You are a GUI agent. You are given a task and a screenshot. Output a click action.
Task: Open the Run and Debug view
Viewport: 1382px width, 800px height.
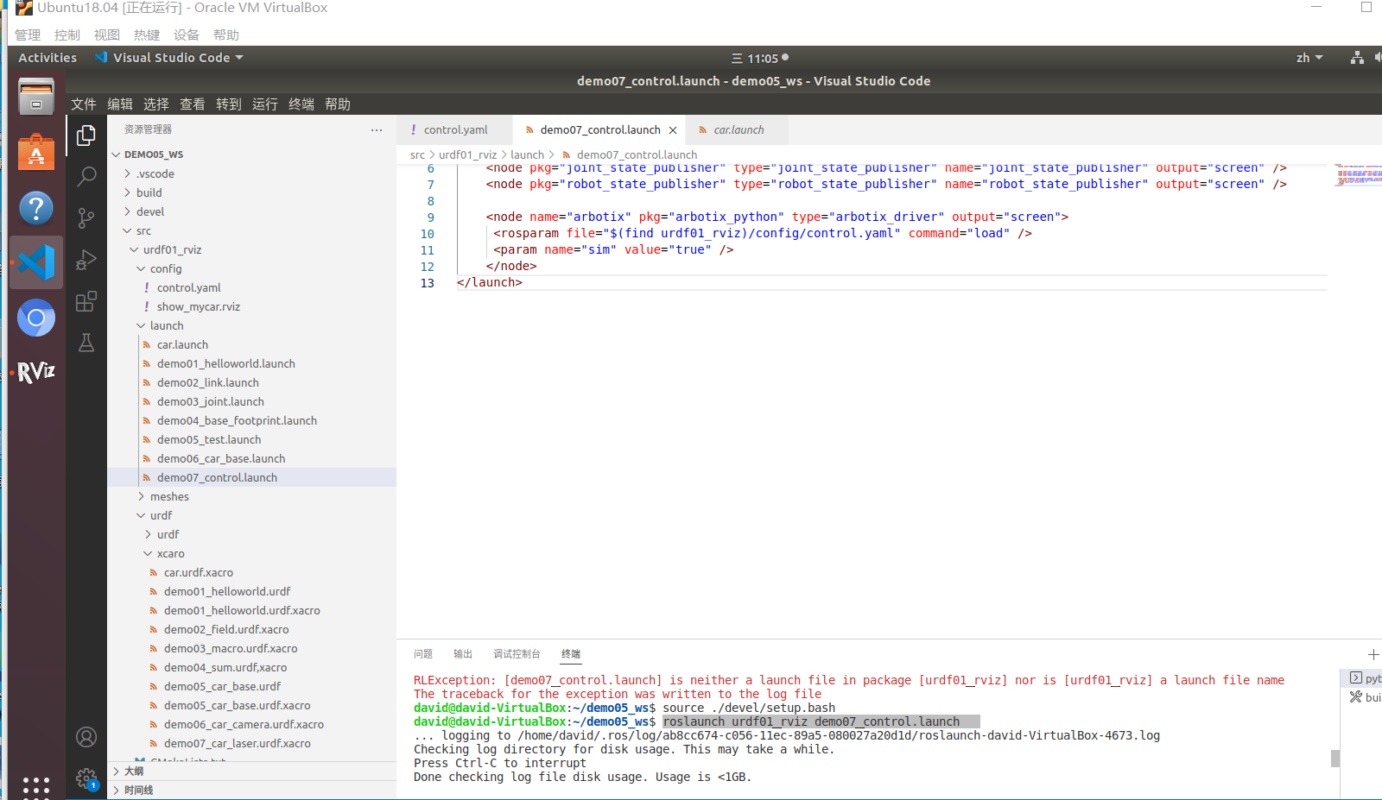pos(86,260)
